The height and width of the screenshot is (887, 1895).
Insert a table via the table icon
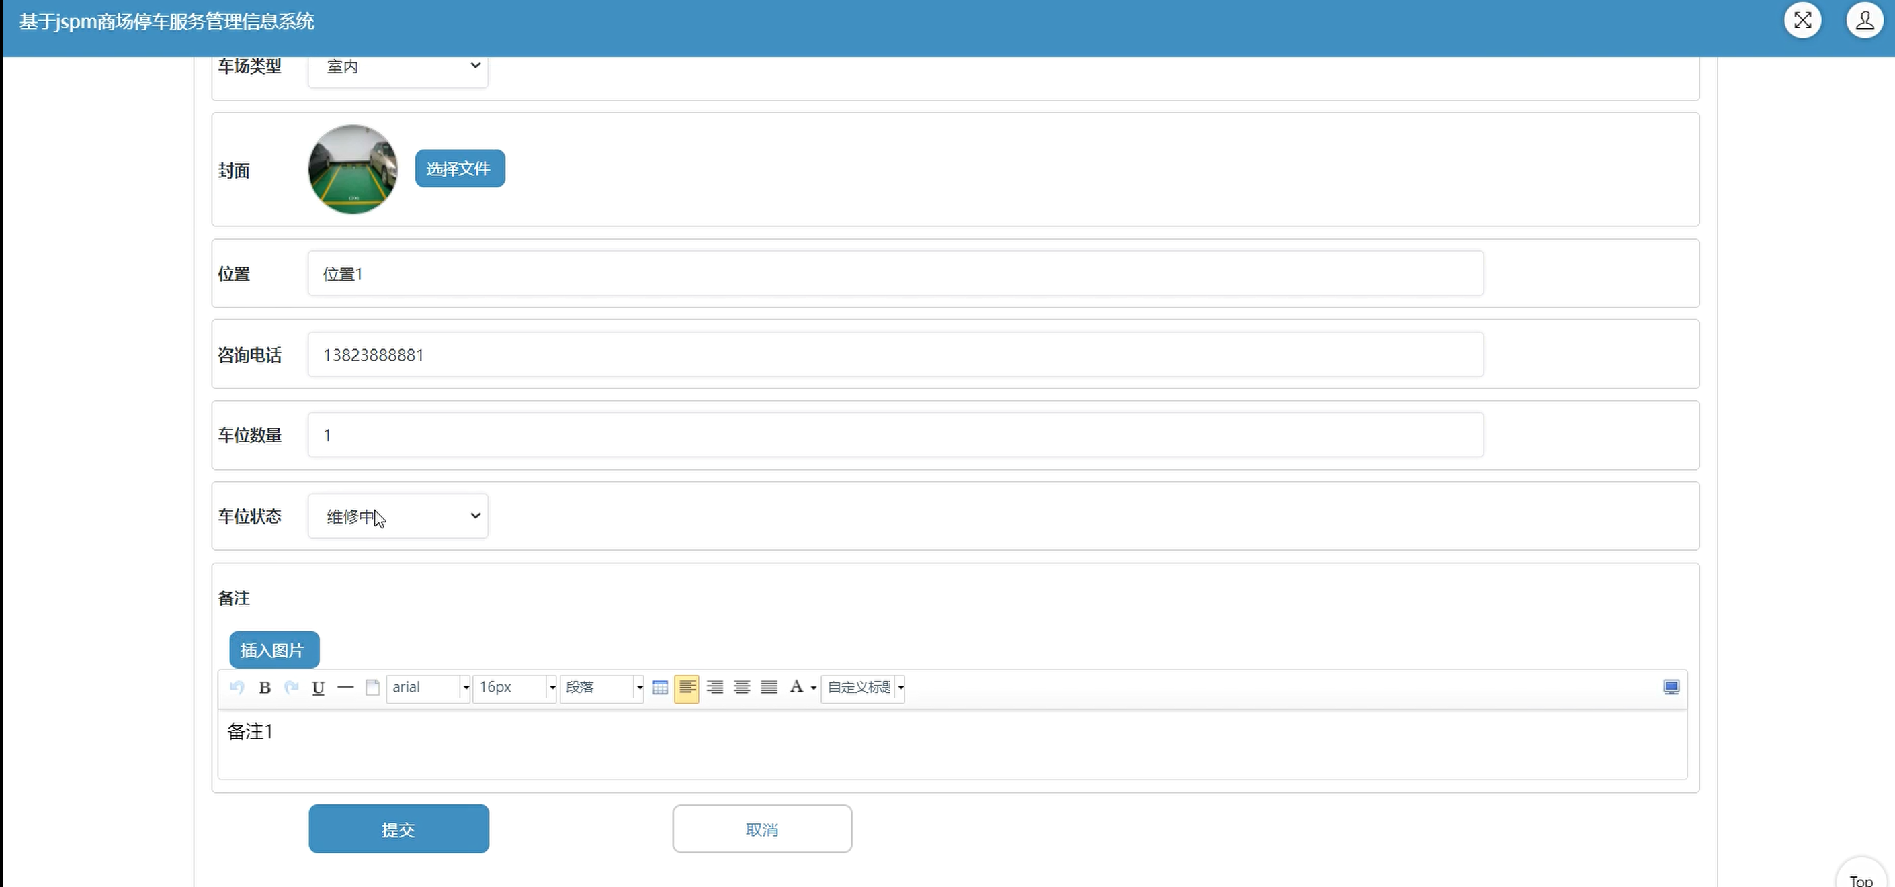[x=660, y=688]
